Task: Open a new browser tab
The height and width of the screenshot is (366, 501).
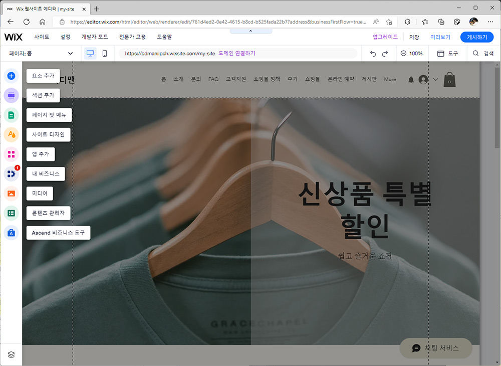Action: [x=96, y=9]
